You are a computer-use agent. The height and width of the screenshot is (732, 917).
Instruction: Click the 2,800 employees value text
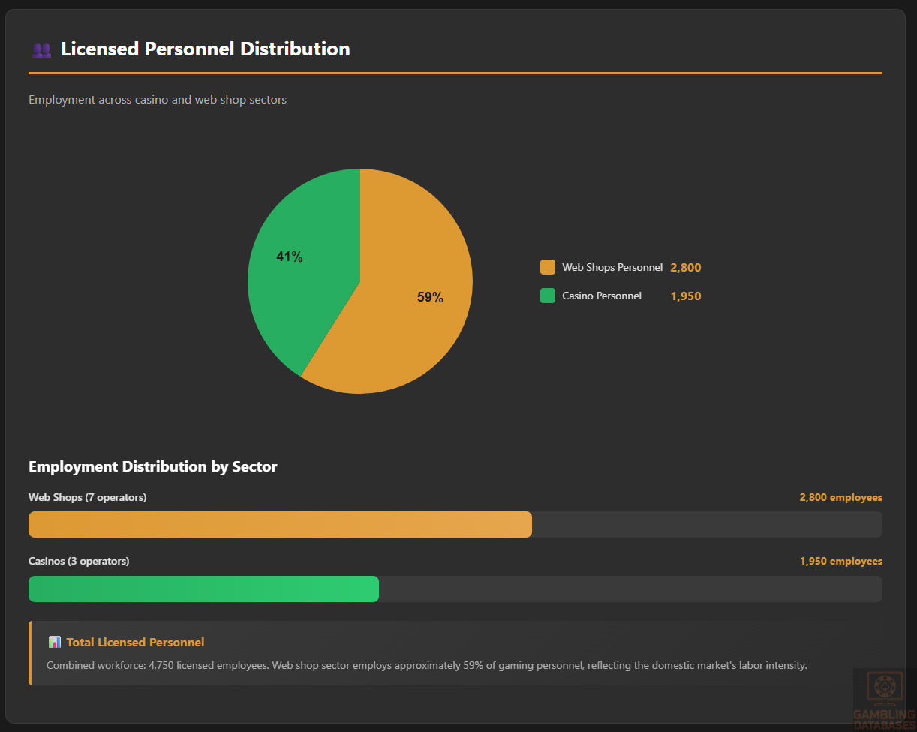[840, 497]
